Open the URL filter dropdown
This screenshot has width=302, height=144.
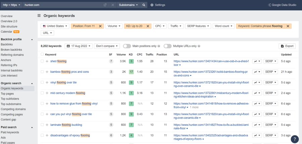tap(47, 33)
